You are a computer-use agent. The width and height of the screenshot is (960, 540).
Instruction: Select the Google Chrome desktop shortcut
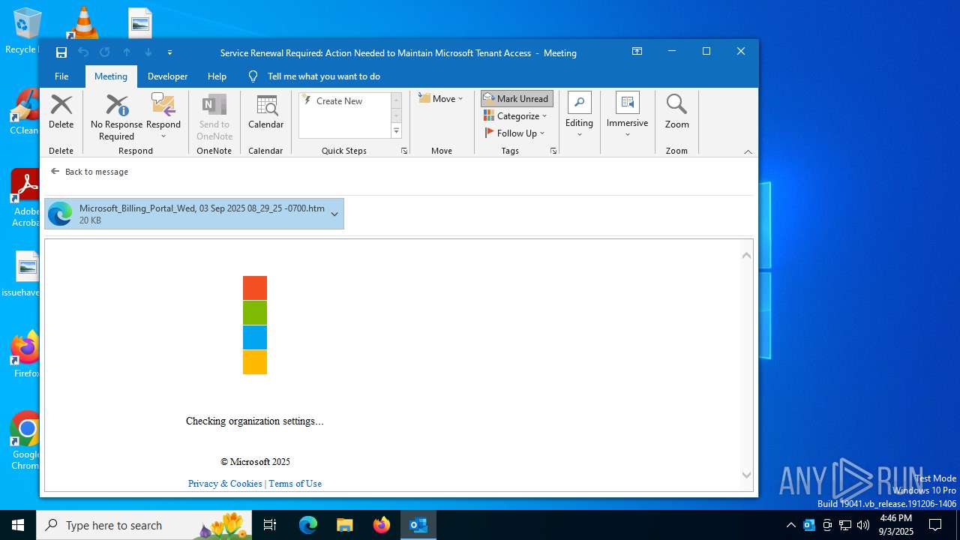tap(25, 440)
